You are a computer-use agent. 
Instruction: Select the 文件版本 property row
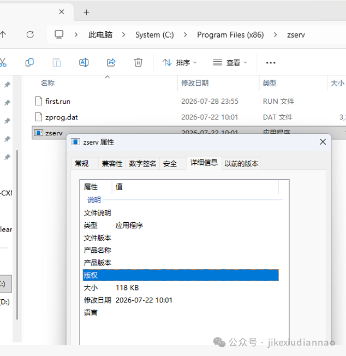[181, 238]
